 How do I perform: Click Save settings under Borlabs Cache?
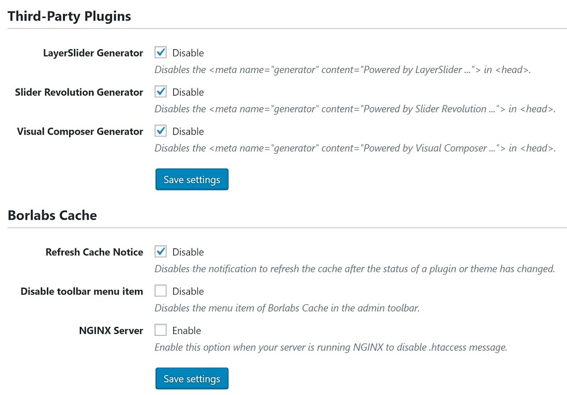pos(192,378)
